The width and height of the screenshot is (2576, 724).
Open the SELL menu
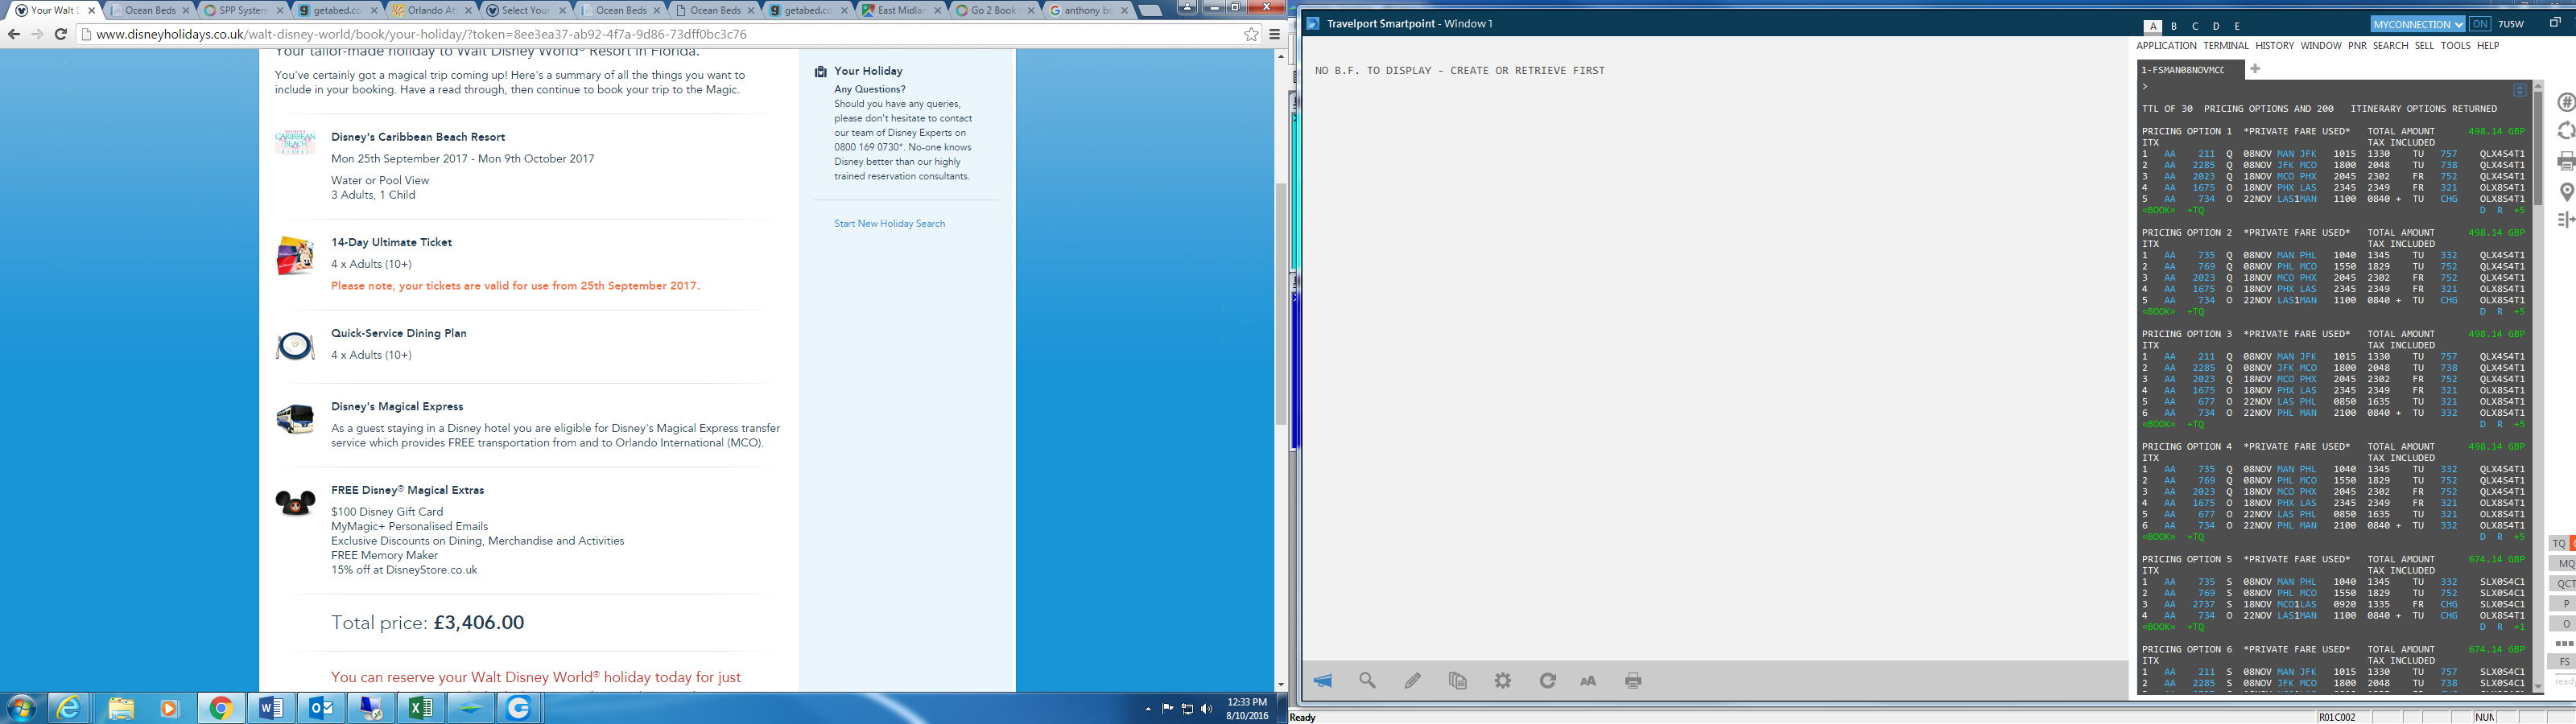pos(2425,46)
